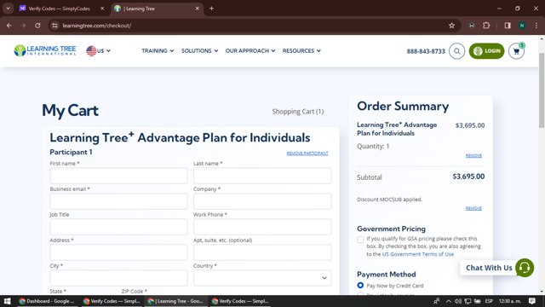Click the Last name input field
The image size is (545, 307).
[x=262, y=176]
